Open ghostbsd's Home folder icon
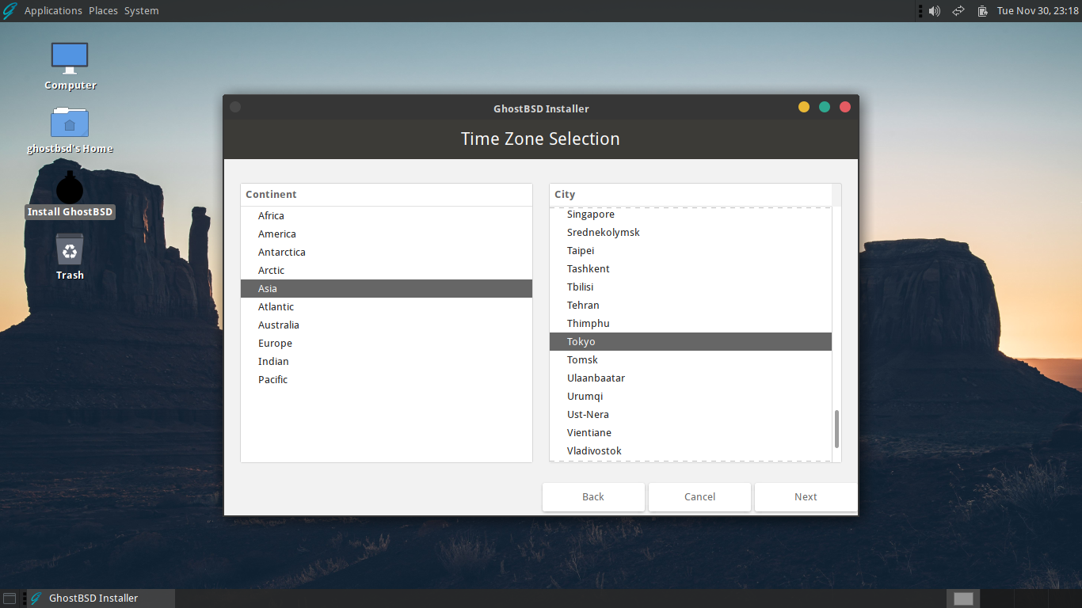Viewport: 1082px width, 608px height. pyautogui.click(x=70, y=123)
